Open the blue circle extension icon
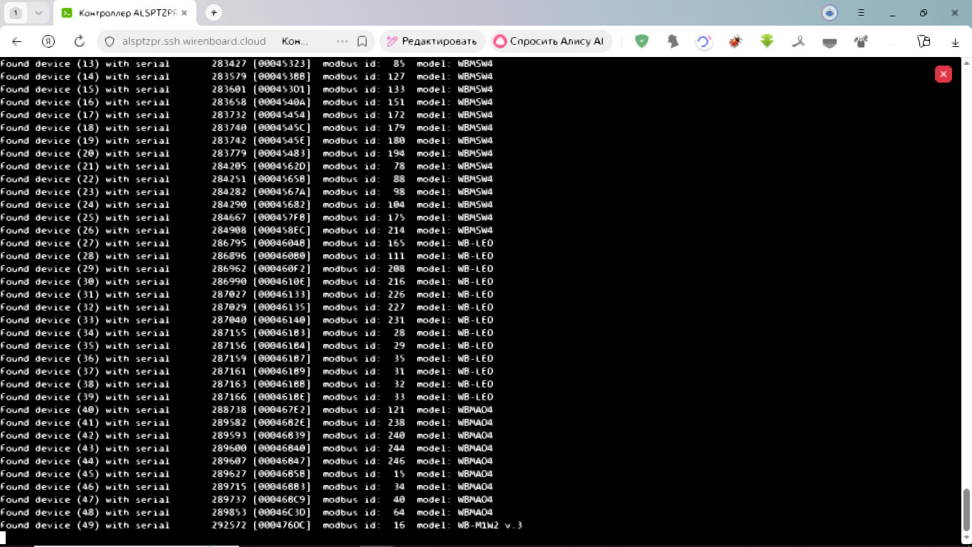The image size is (972, 547). [704, 41]
